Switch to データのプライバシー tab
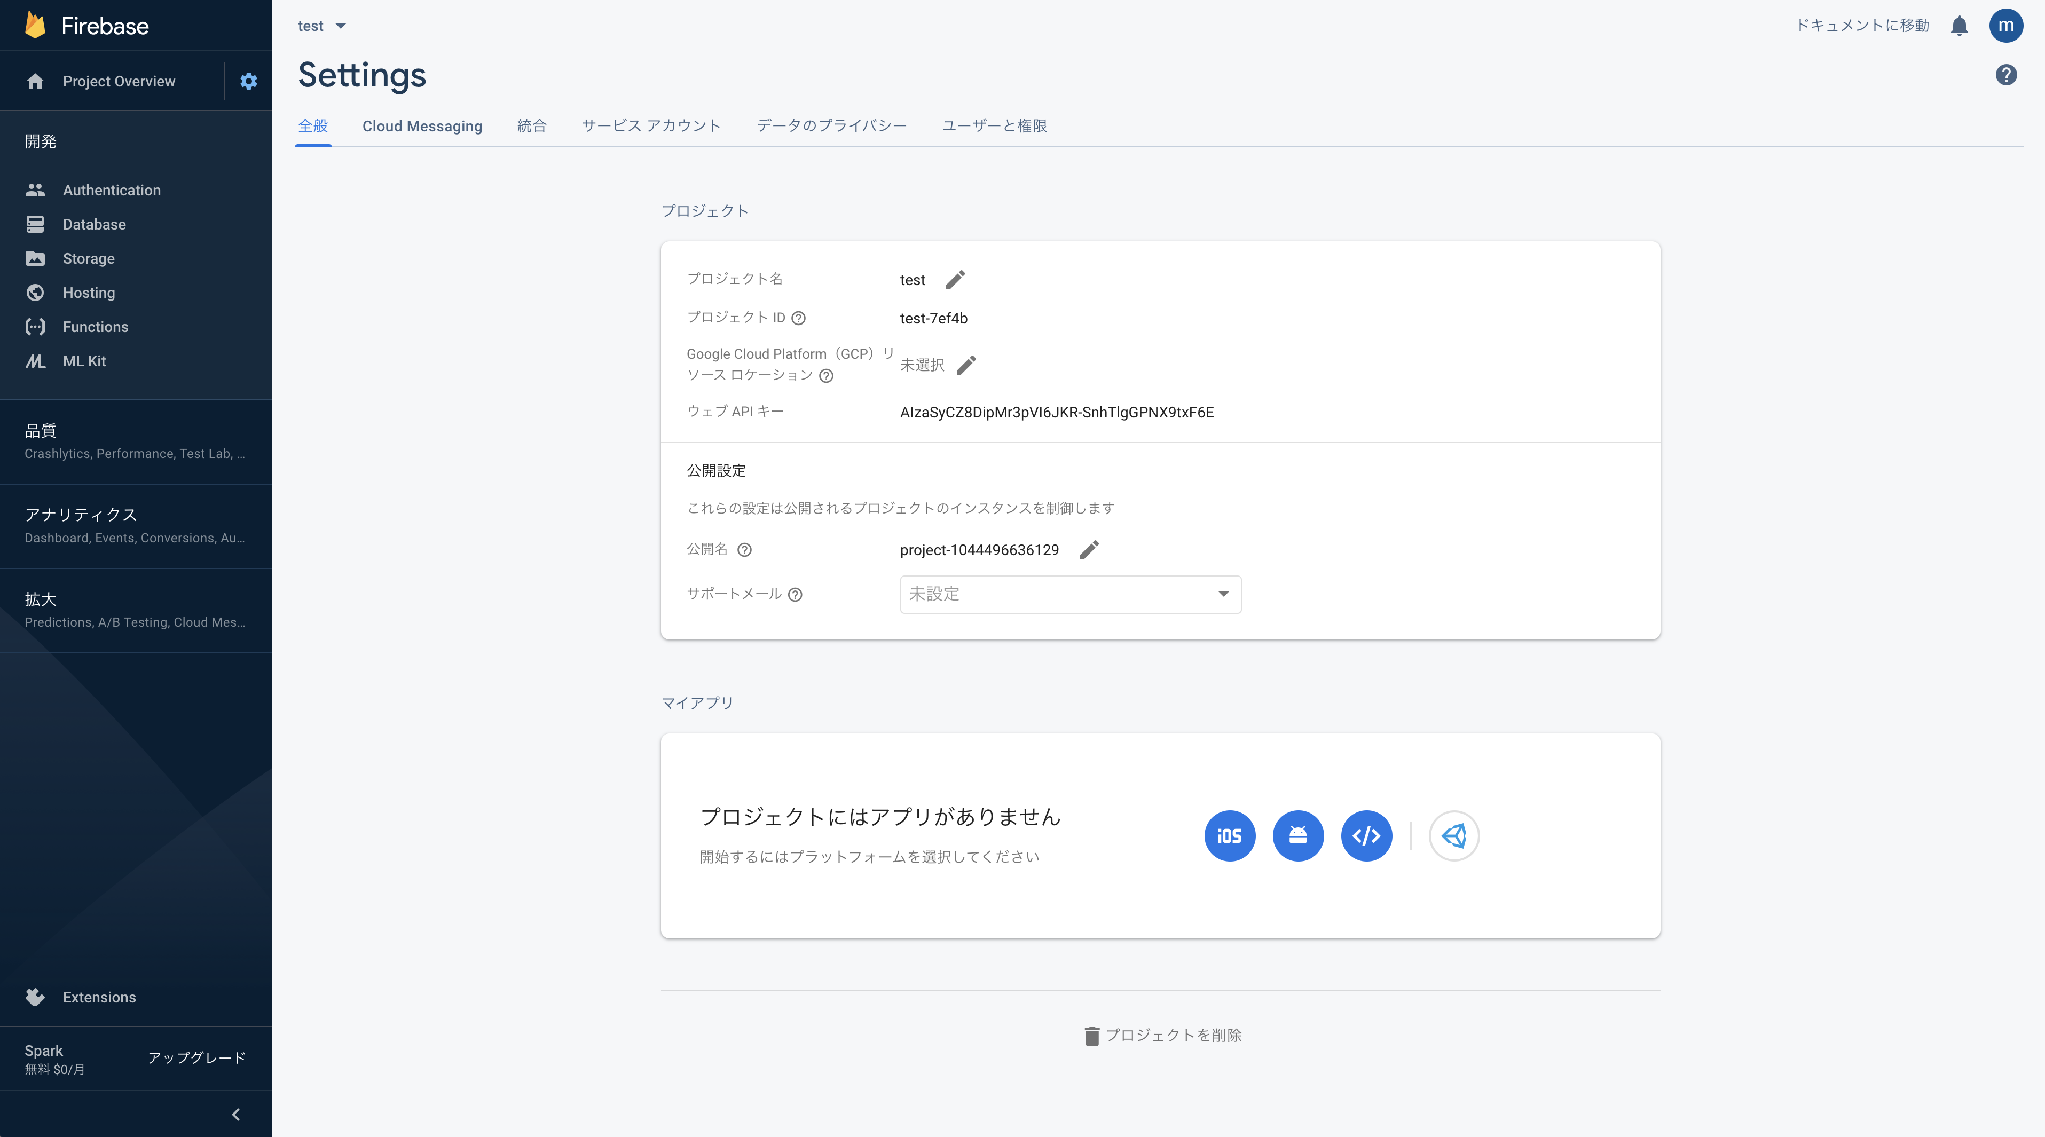Image resolution: width=2045 pixels, height=1137 pixels. [x=831, y=125]
